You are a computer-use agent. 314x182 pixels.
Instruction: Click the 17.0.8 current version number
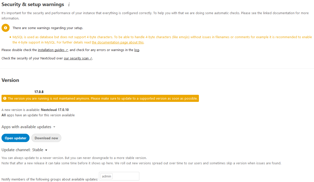pyautogui.click(x=39, y=92)
